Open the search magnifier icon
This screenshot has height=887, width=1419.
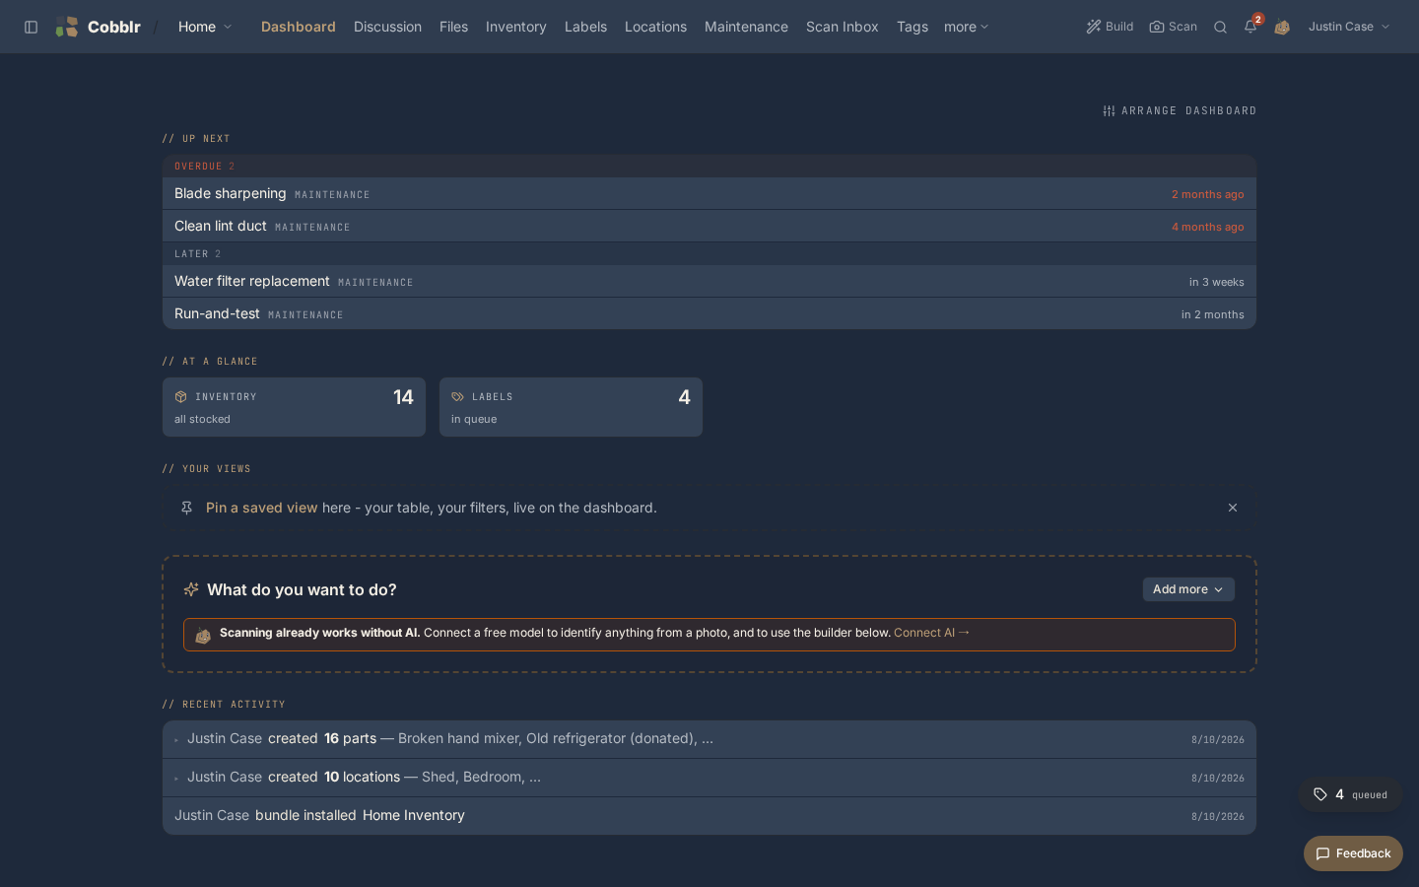(1220, 27)
